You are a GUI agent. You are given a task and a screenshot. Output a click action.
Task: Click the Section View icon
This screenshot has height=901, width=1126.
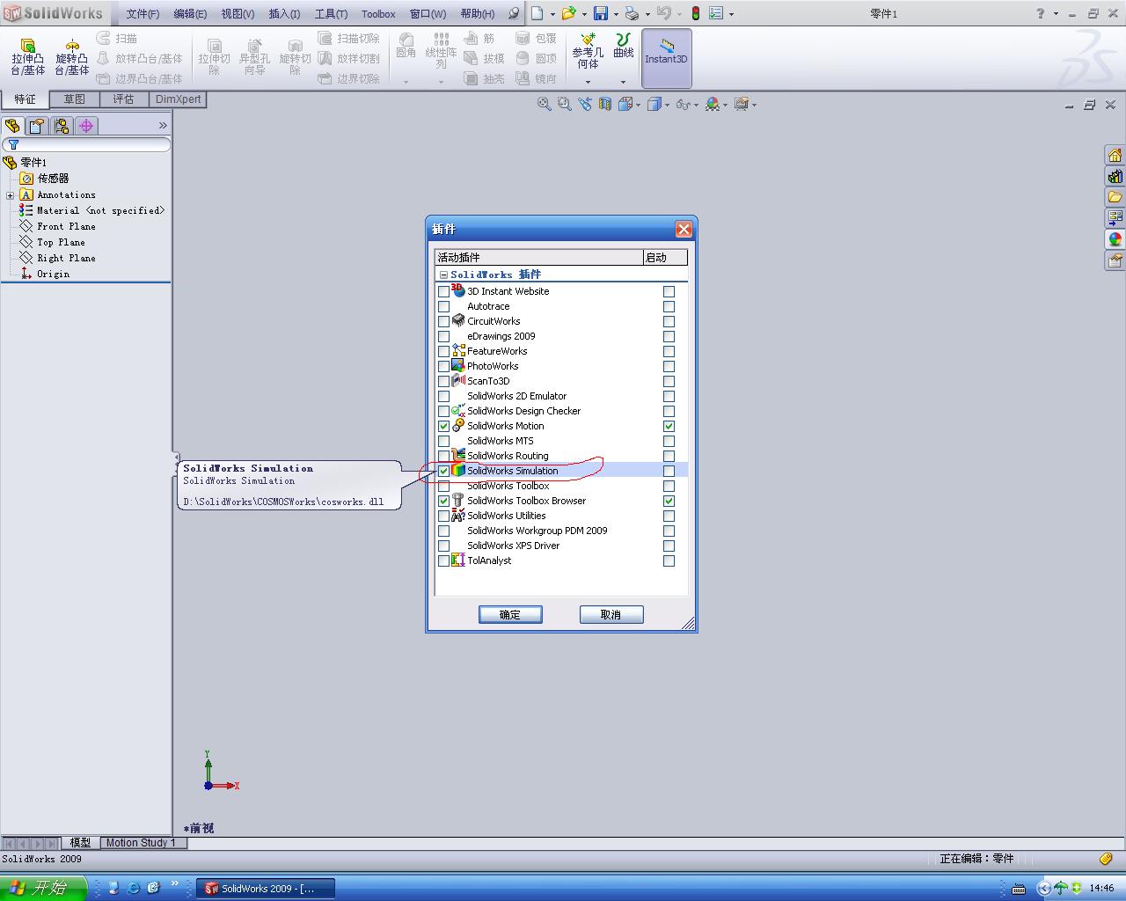[x=605, y=104]
